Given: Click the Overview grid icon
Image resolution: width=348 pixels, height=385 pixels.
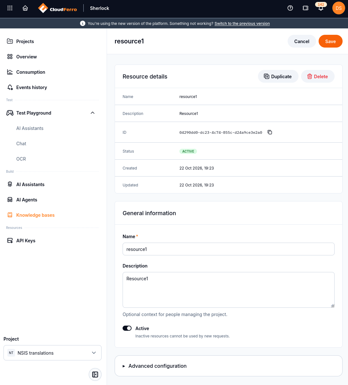Looking at the screenshot, I should [10, 57].
